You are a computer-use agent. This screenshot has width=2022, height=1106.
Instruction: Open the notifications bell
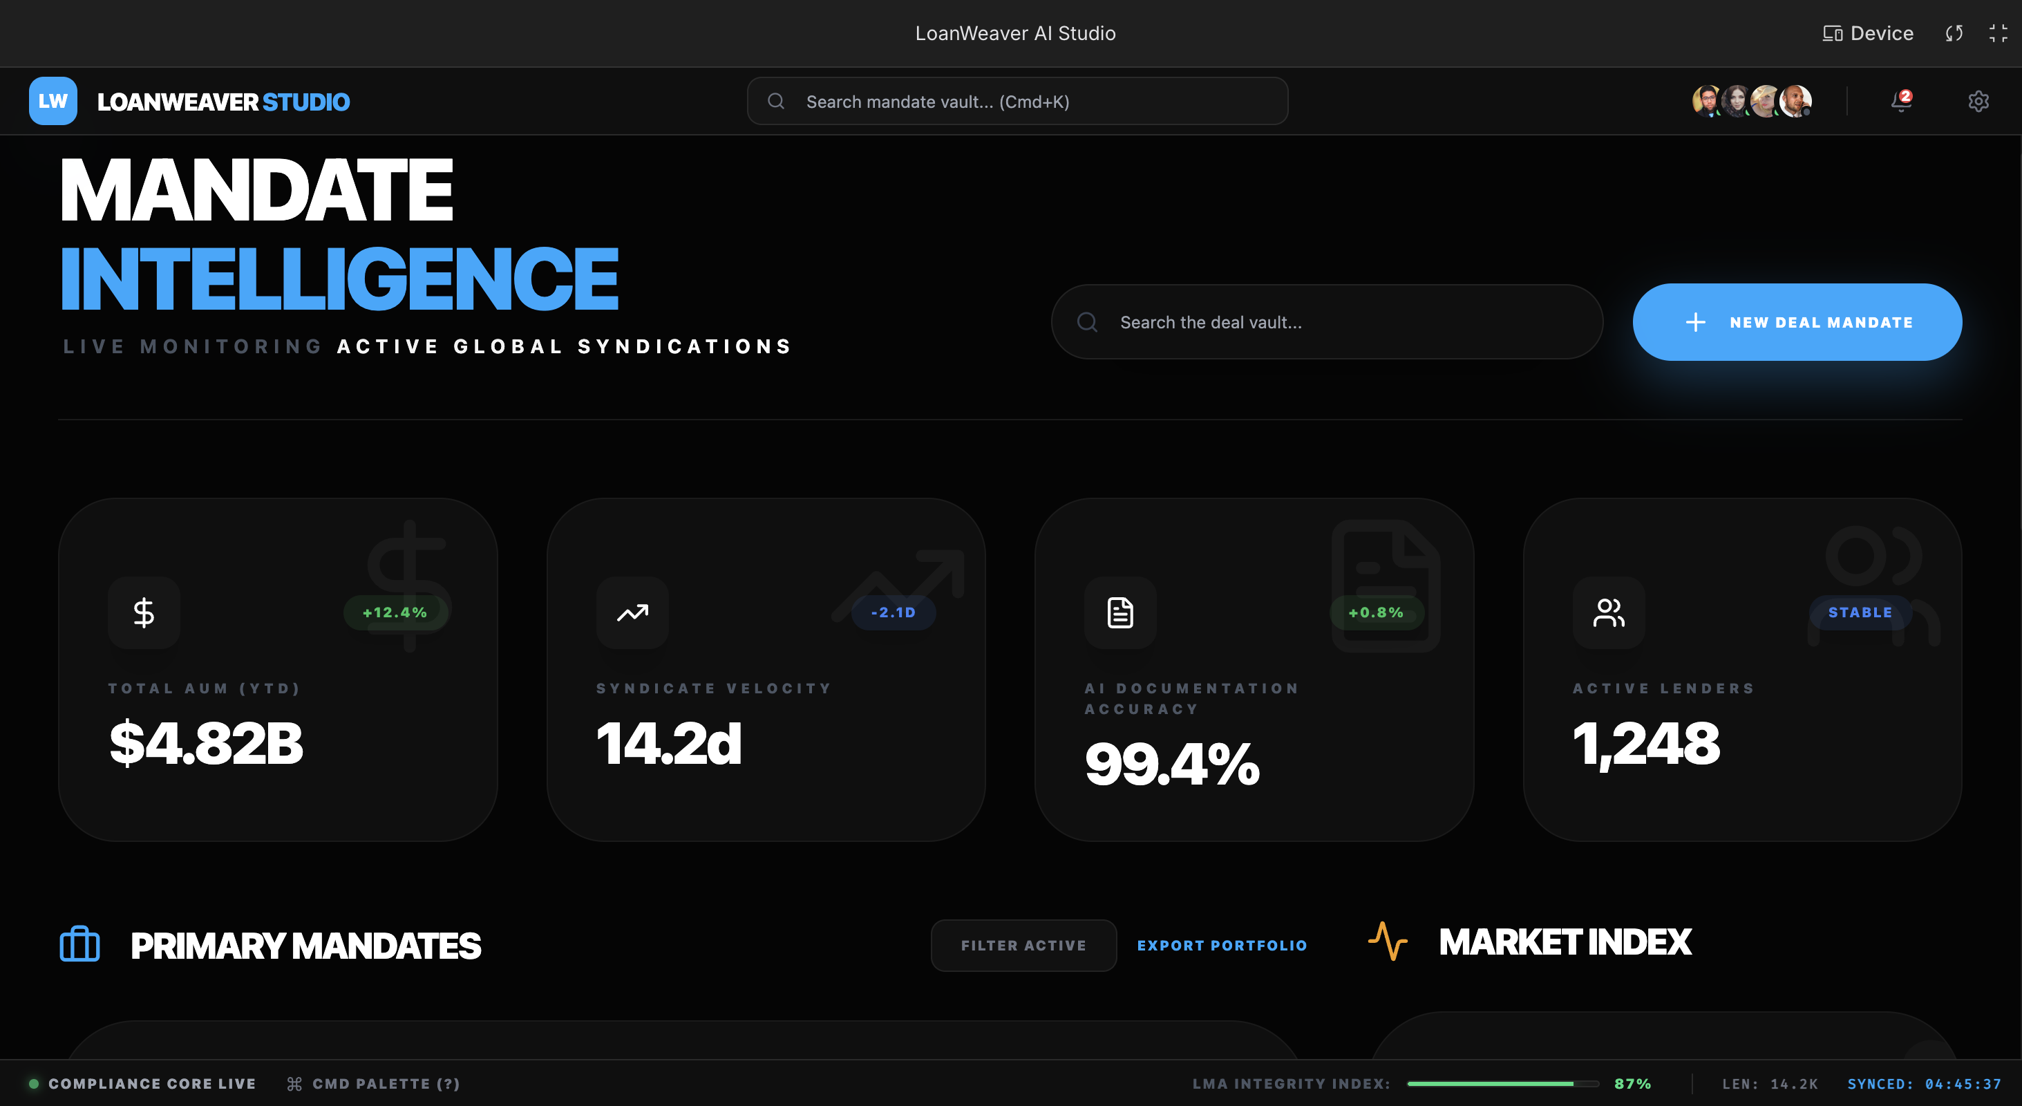[1900, 101]
